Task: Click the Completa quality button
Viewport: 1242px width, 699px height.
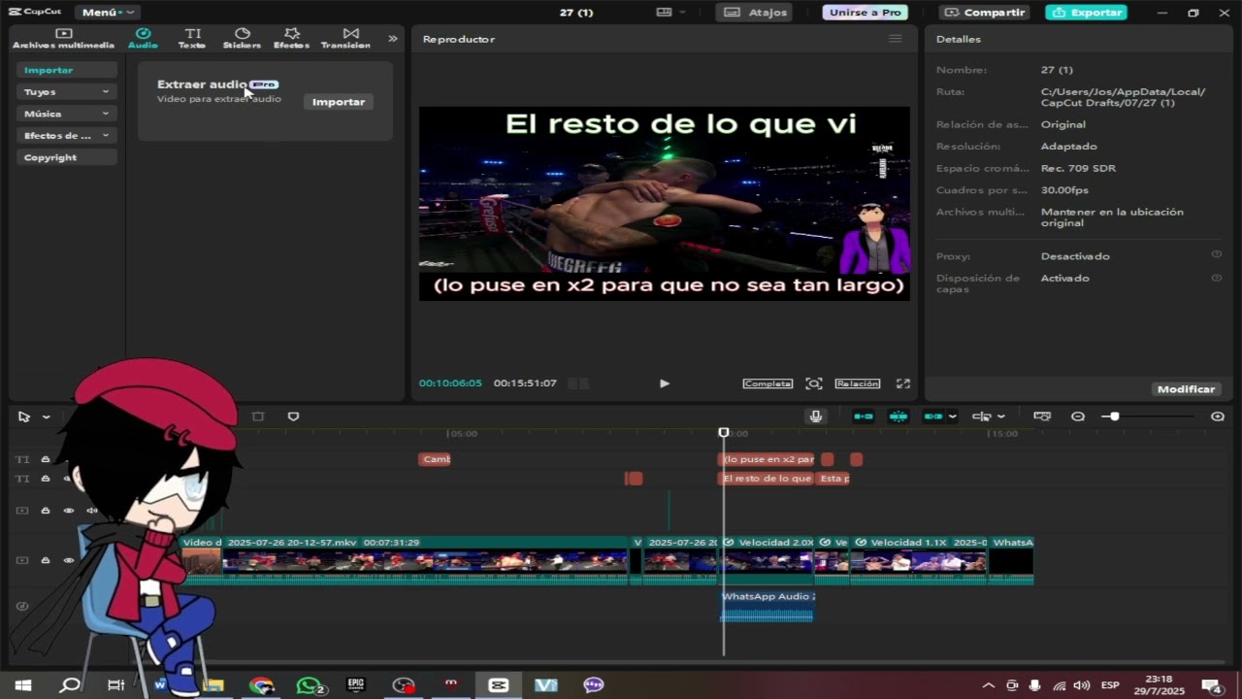Action: tap(768, 383)
